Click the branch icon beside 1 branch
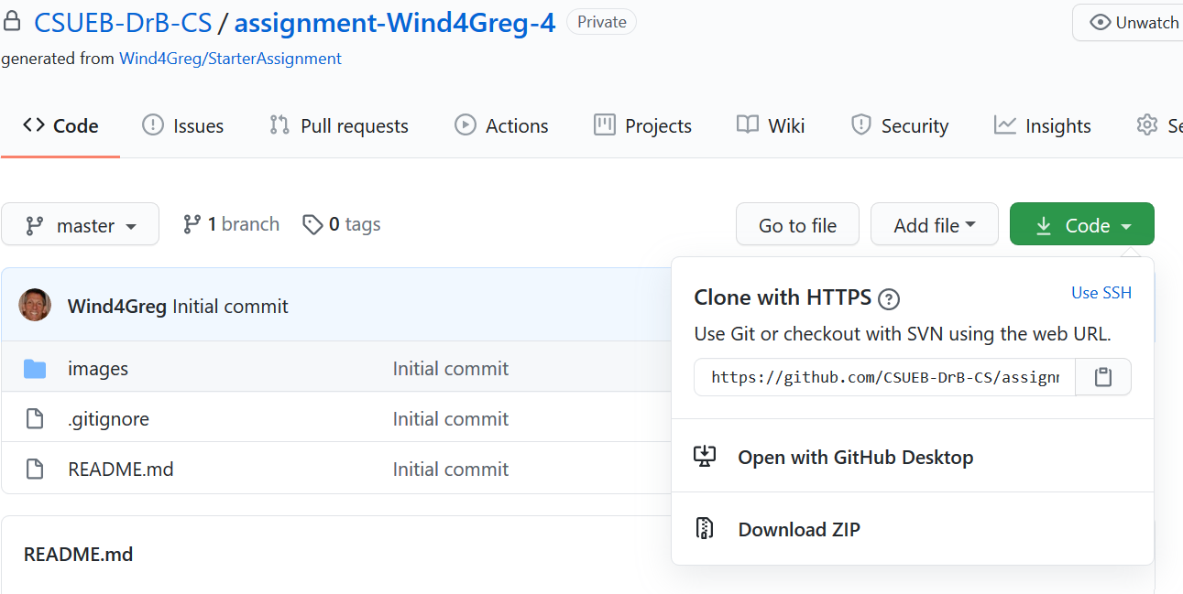The height and width of the screenshot is (594, 1183). click(192, 224)
